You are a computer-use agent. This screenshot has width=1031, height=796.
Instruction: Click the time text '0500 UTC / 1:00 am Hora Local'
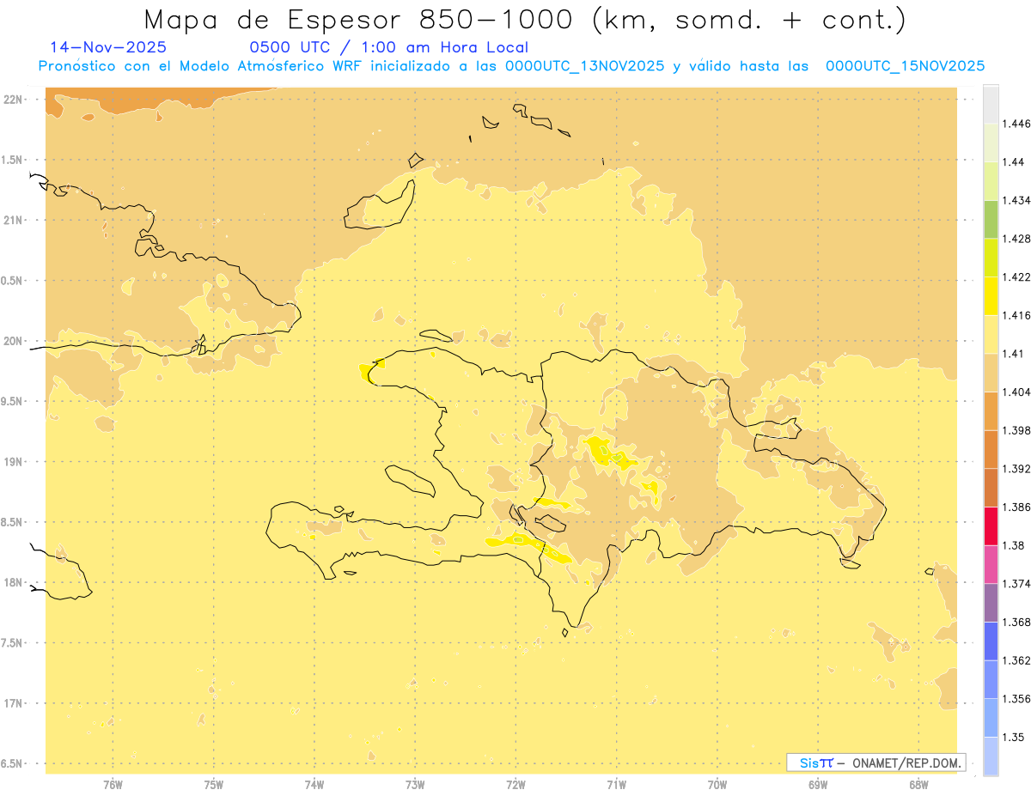click(388, 48)
